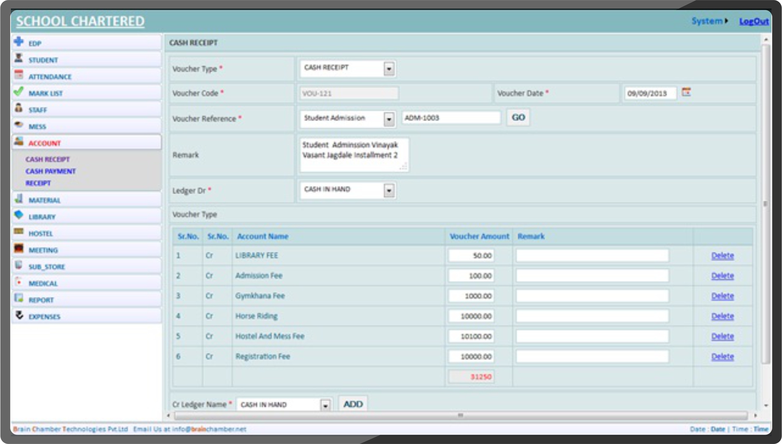The height and width of the screenshot is (444, 782).
Task: Open the Voucher Date calendar picker
Action: pos(686,92)
